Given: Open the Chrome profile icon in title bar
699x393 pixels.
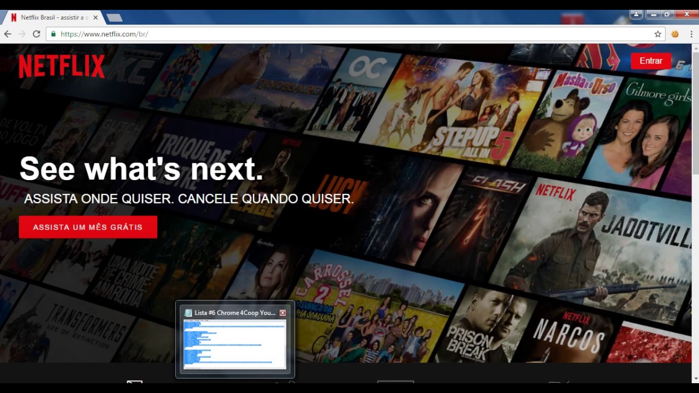Looking at the screenshot, I should 636,14.
